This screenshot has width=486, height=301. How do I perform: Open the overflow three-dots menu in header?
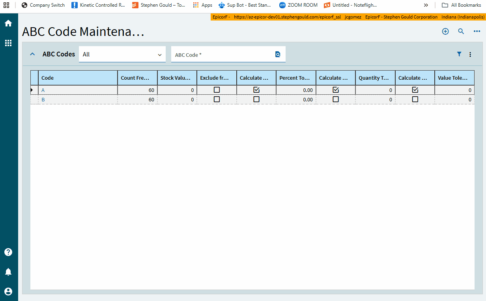477,32
